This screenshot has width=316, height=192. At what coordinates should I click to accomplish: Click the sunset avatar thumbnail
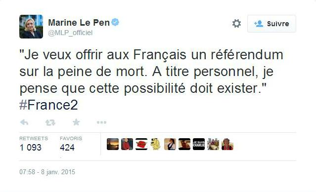click(x=113, y=144)
